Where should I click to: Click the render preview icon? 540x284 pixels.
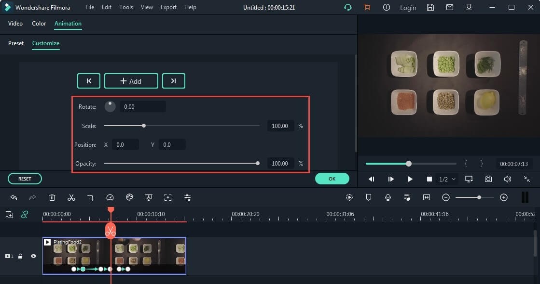tap(349, 197)
